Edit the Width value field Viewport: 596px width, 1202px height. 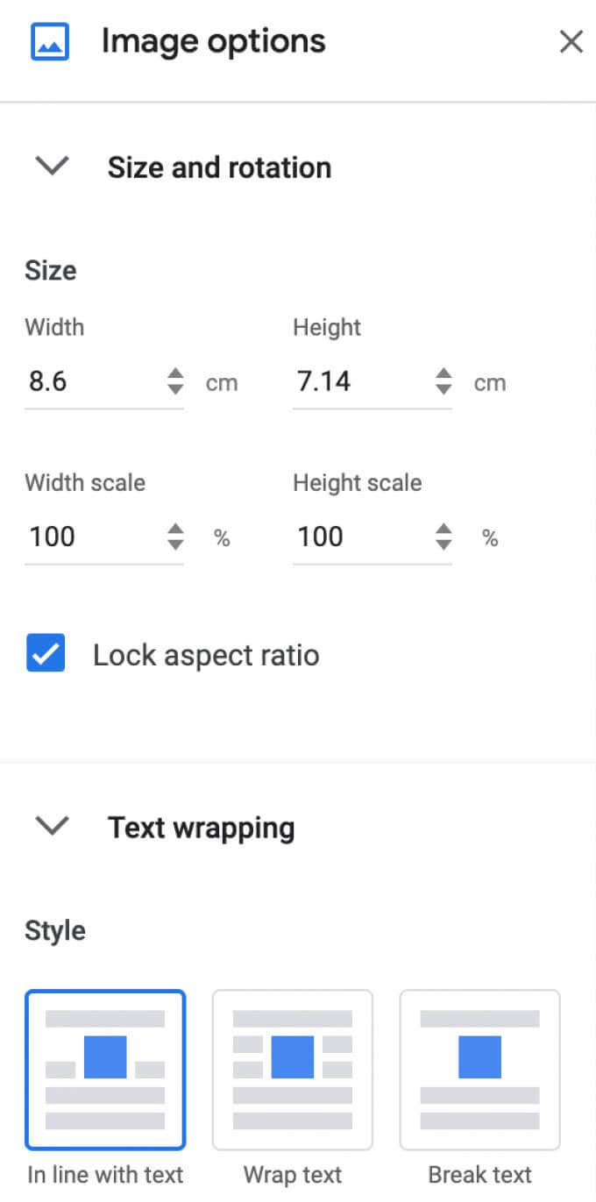(88, 381)
